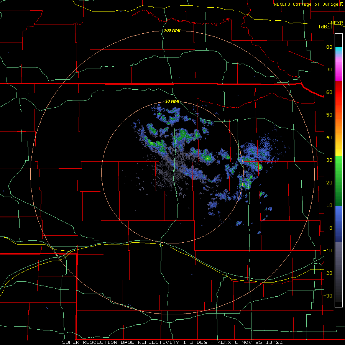The height and width of the screenshot is (345, 345).
Task: Click the 70 value on the dBZ scale
Action: [x=329, y=69]
